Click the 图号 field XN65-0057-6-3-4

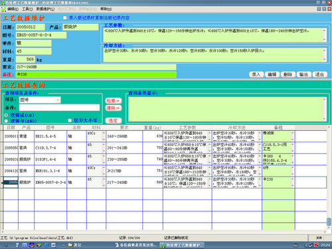click(x=41, y=35)
